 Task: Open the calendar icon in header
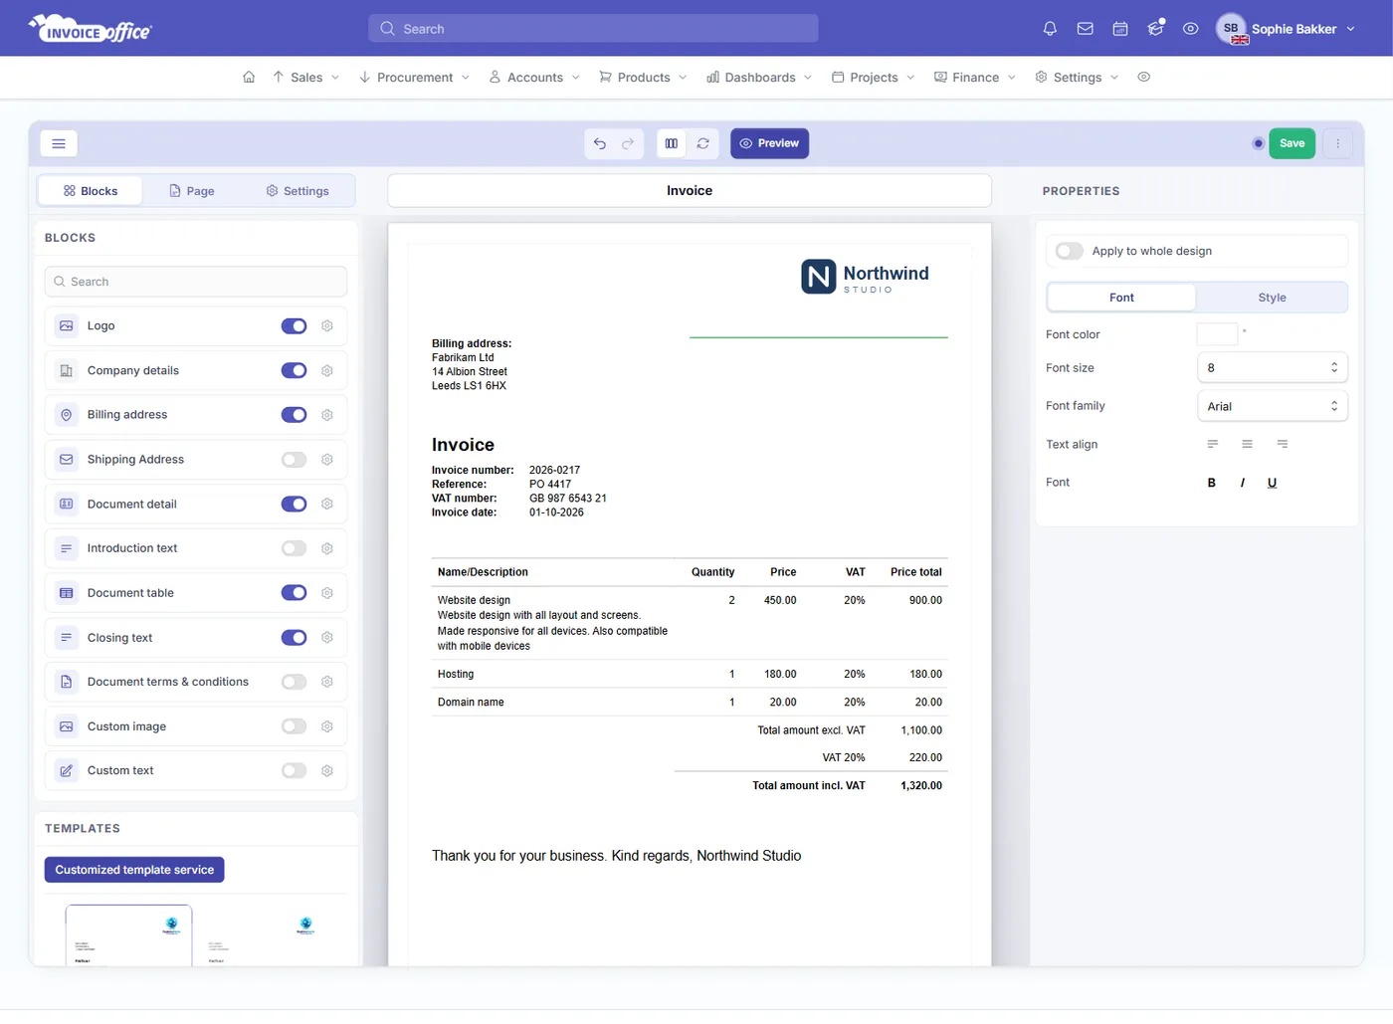pos(1120,29)
